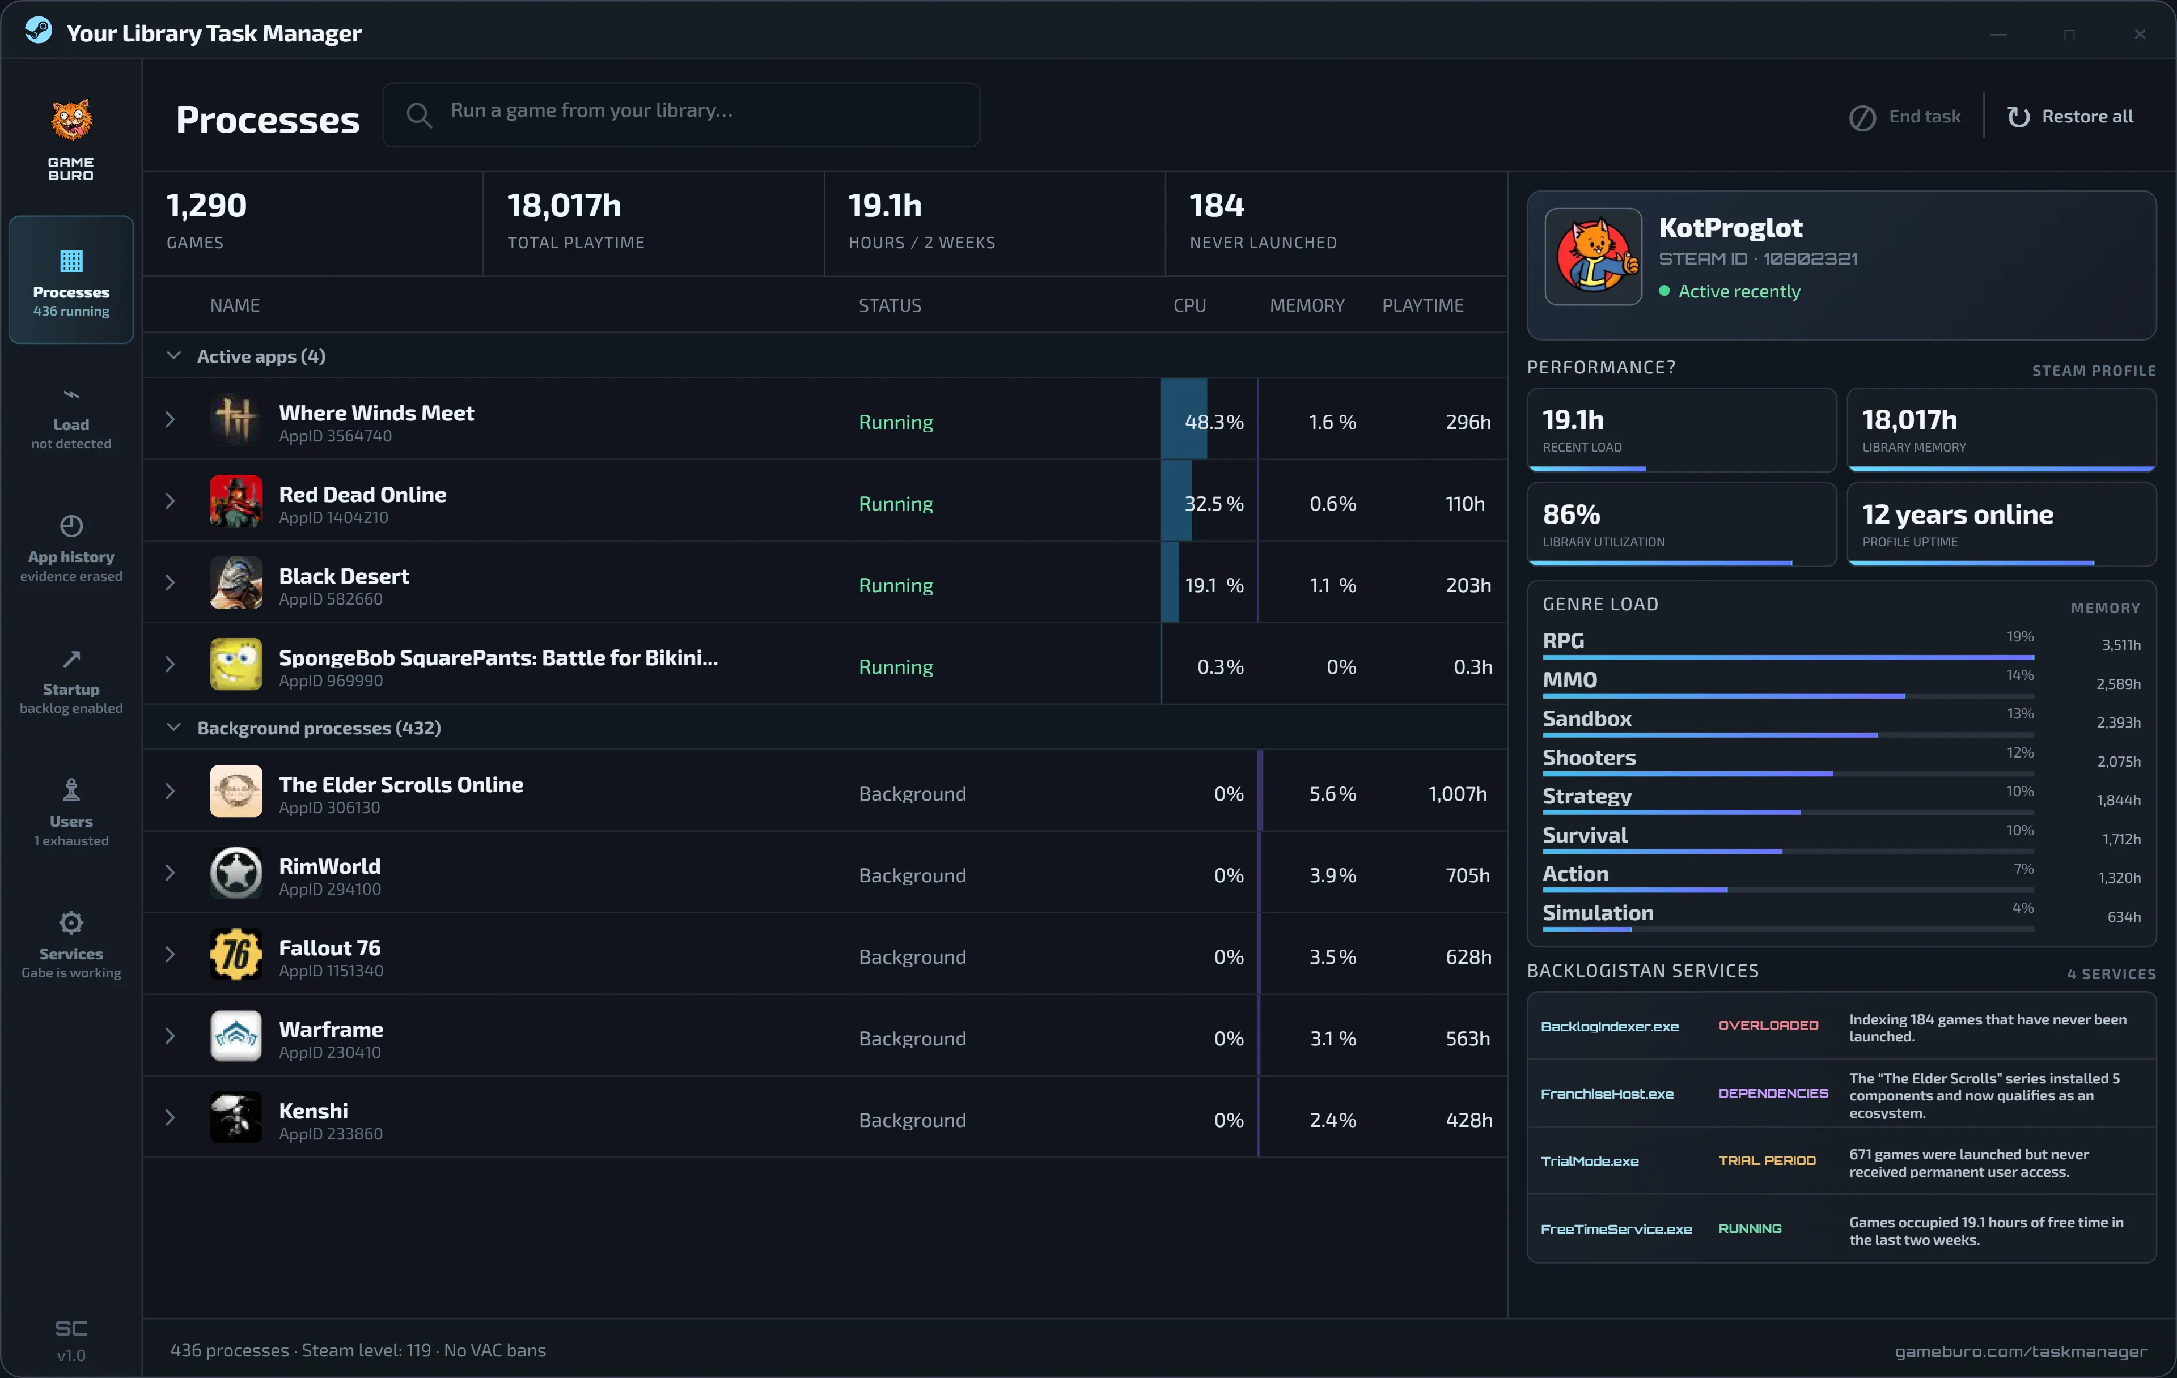The width and height of the screenshot is (2177, 1378).
Task: Click the 1,007h playtime of Elder Scrolls Online
Action: (1458, 794)
